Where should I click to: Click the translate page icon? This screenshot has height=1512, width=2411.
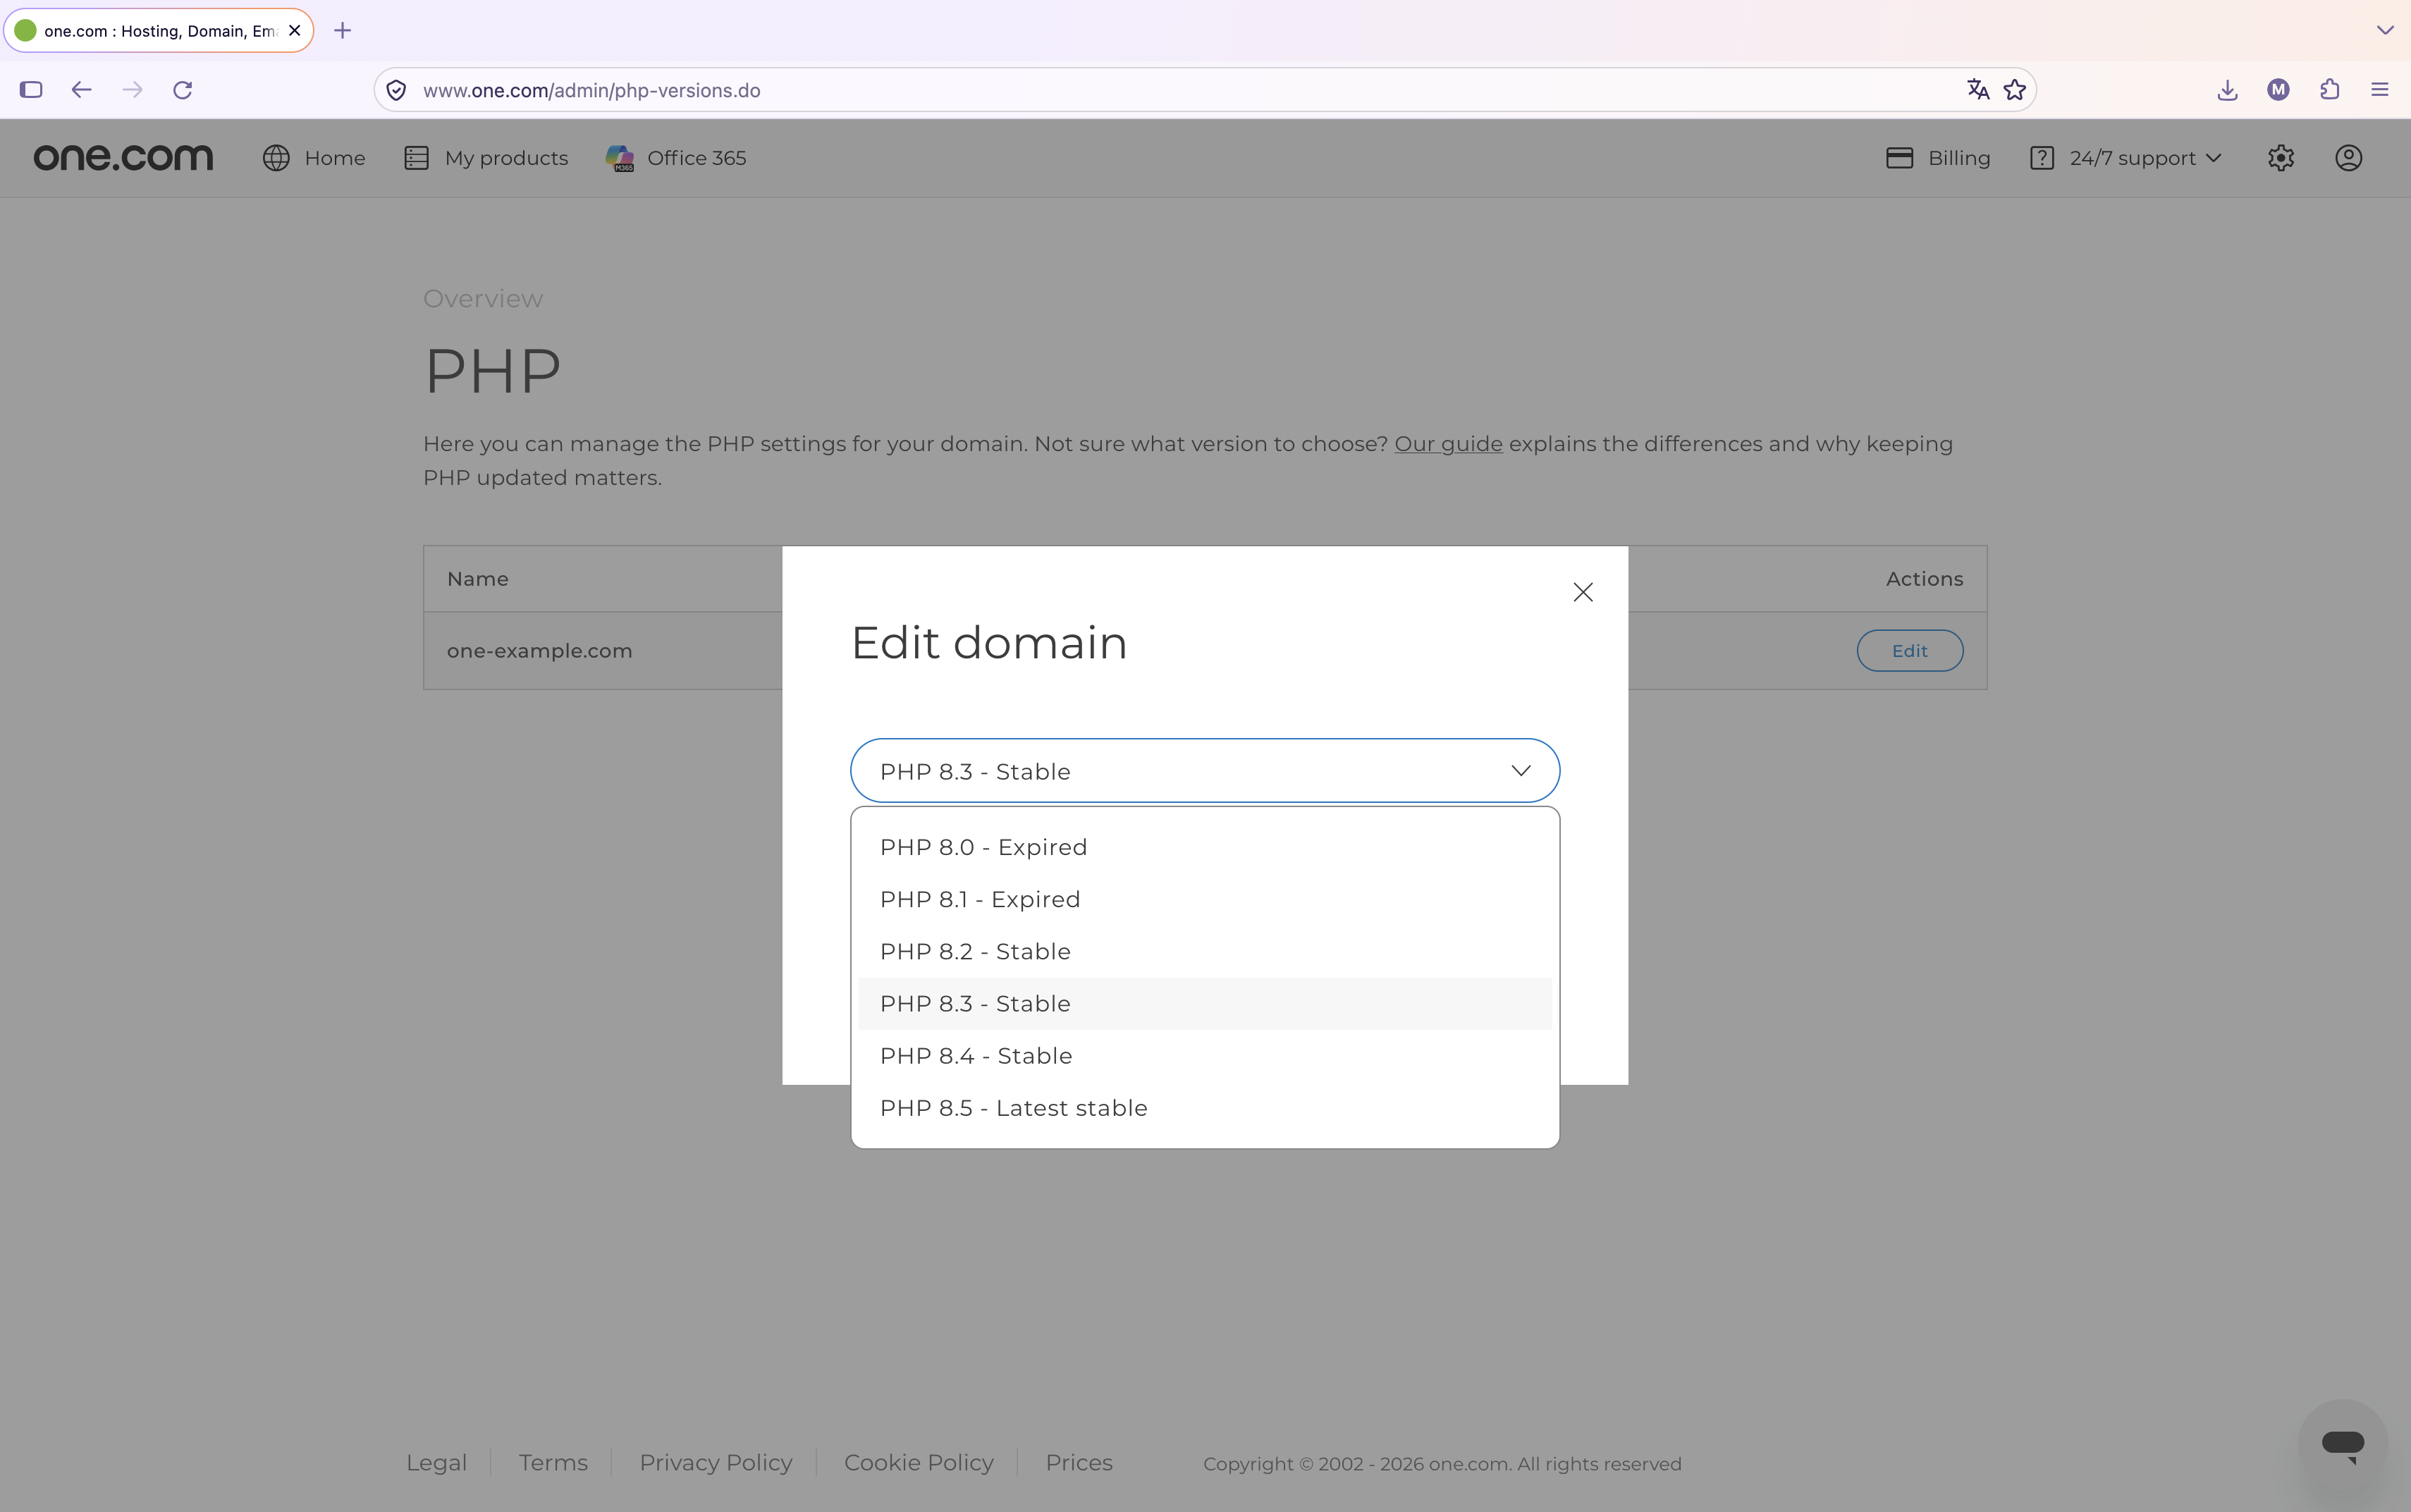[x=1977, y=90]
